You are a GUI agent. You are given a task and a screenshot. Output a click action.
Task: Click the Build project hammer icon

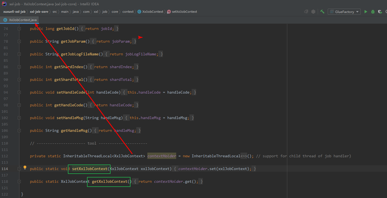click(322, 12)
